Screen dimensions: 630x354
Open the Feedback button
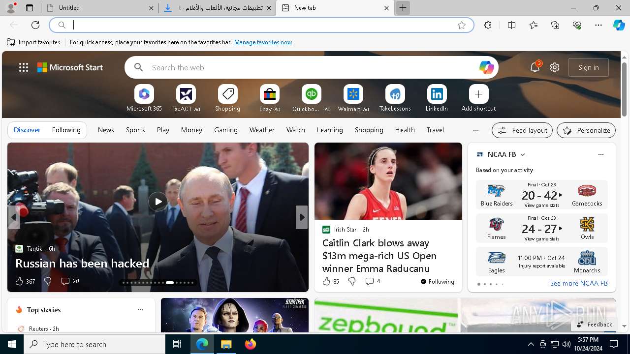pos(594,324)
